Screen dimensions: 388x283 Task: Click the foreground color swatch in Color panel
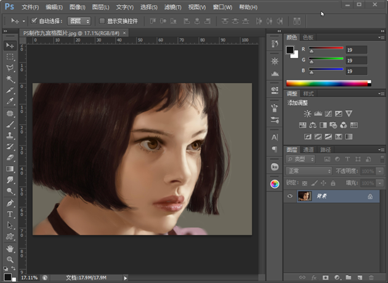point(289,50)
